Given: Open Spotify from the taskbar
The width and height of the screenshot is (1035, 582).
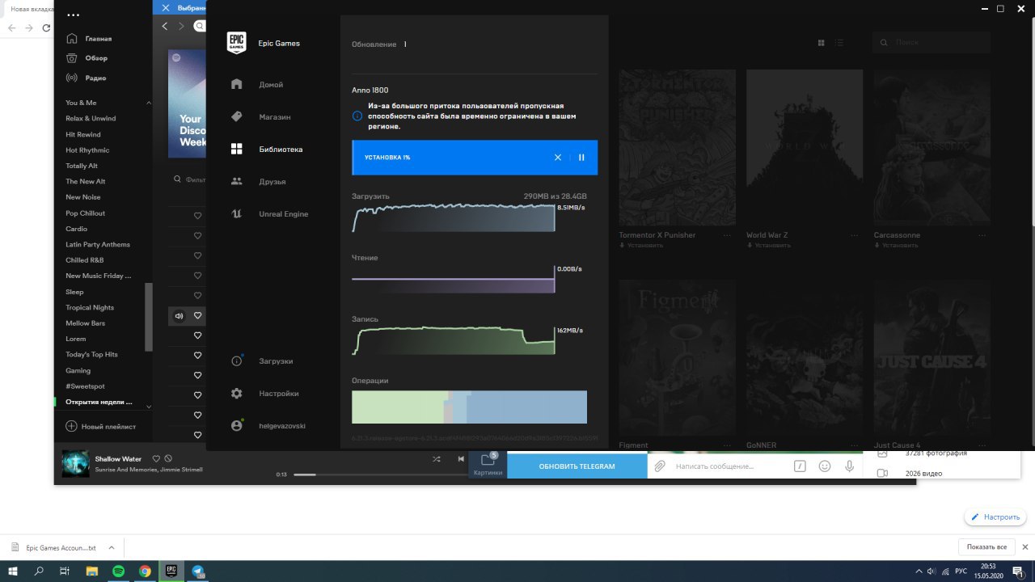Looking at the screenshot, I should 118,571.
